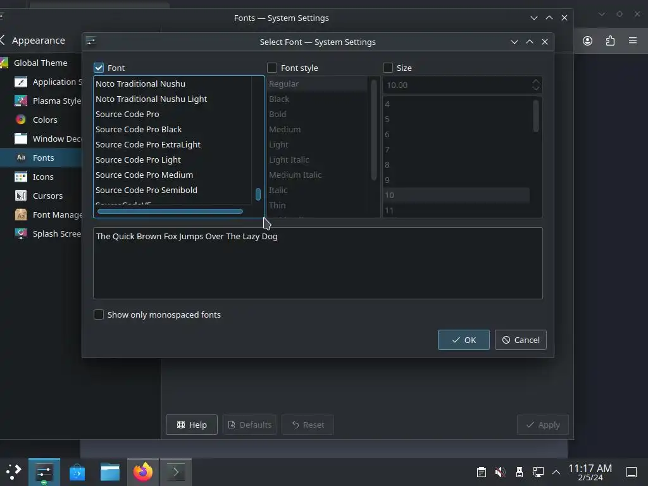Select Medium Italic font style
The image size is (648, 486).
[x=318, y=175]
